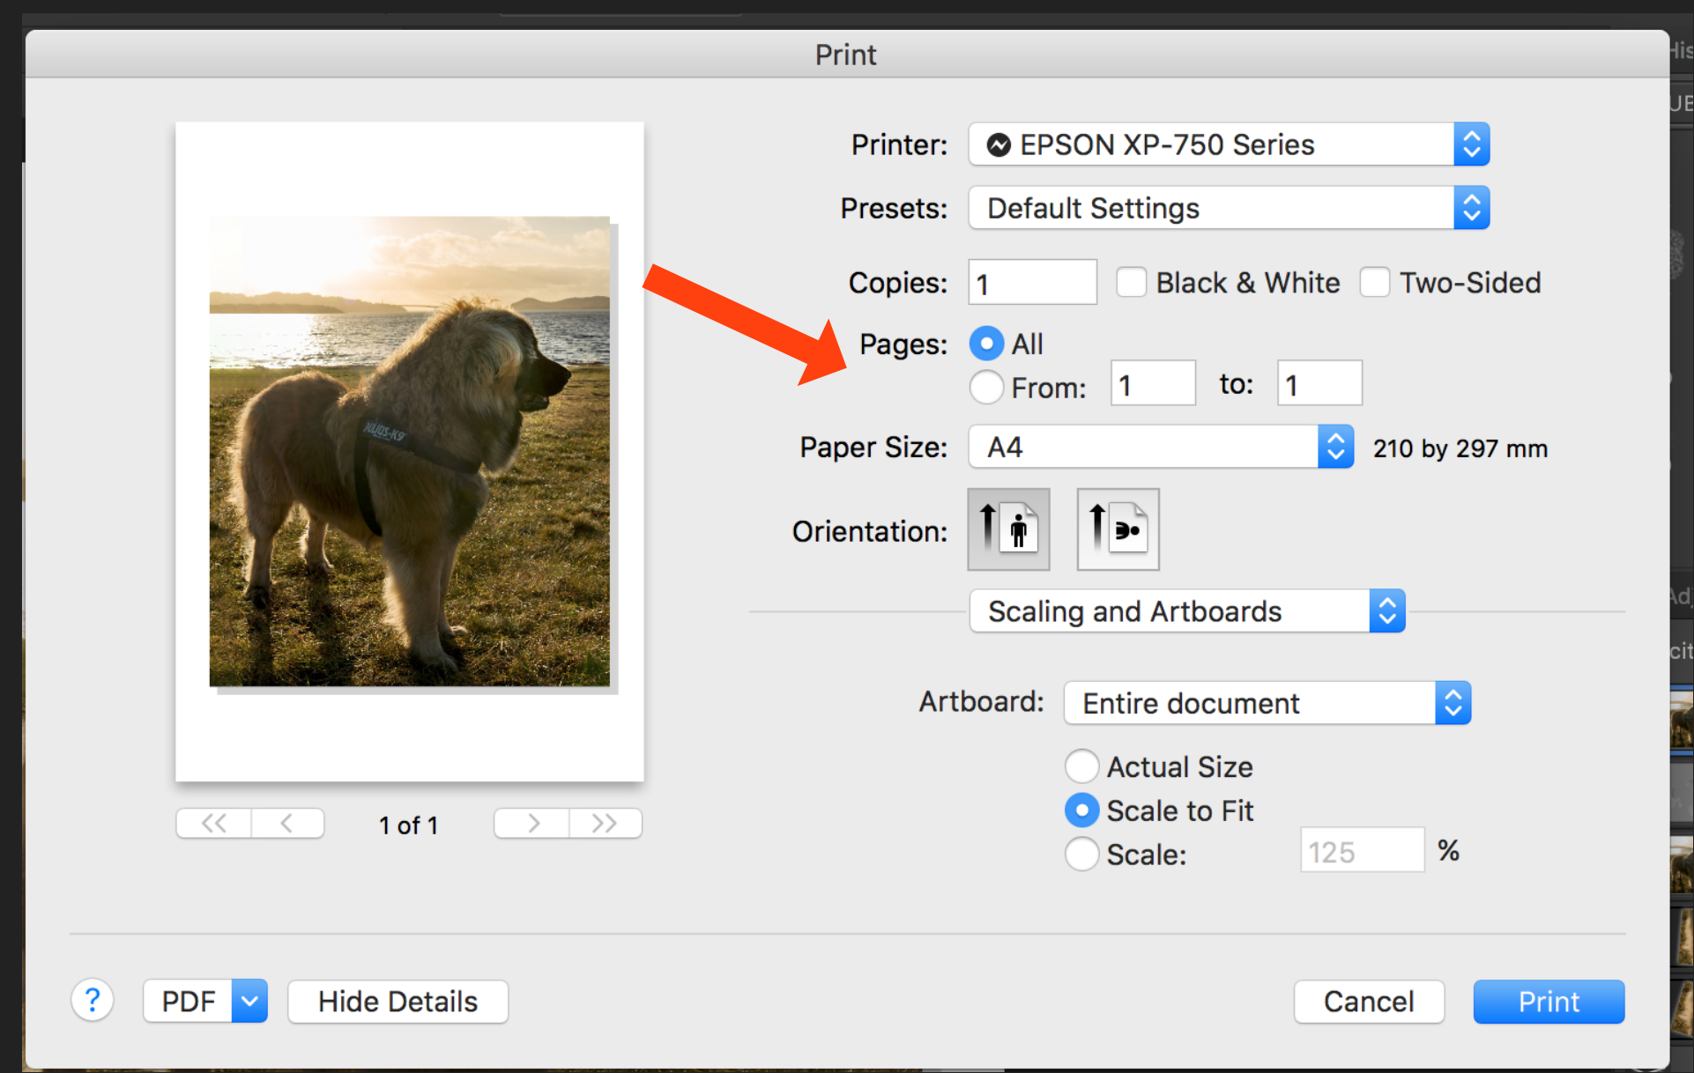Go to next preview page
Image resolution: width=1694 pixels, height=1073 pixels.
pyautogui.click(x=532, y=824)
